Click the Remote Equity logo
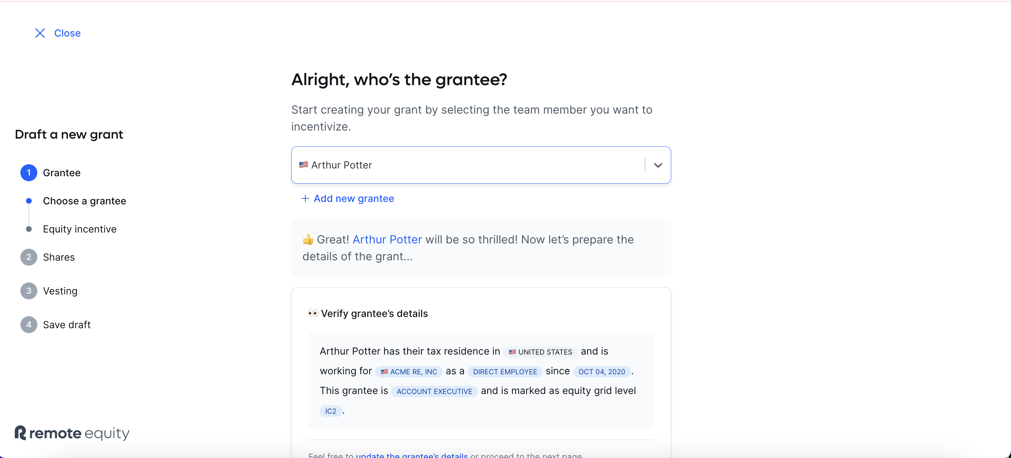This screenshot has width=1011, height=458. tap(72, 433)
